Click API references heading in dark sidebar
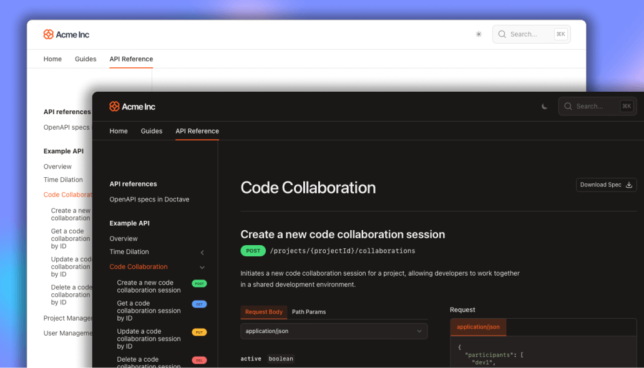The width and height of the screenshot is (644, 368). tap(133, 184)
